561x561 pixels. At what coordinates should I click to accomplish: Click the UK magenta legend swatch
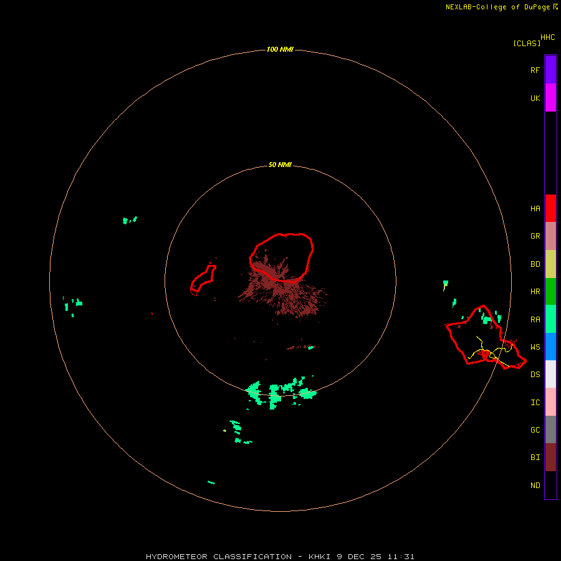point(550,97)
